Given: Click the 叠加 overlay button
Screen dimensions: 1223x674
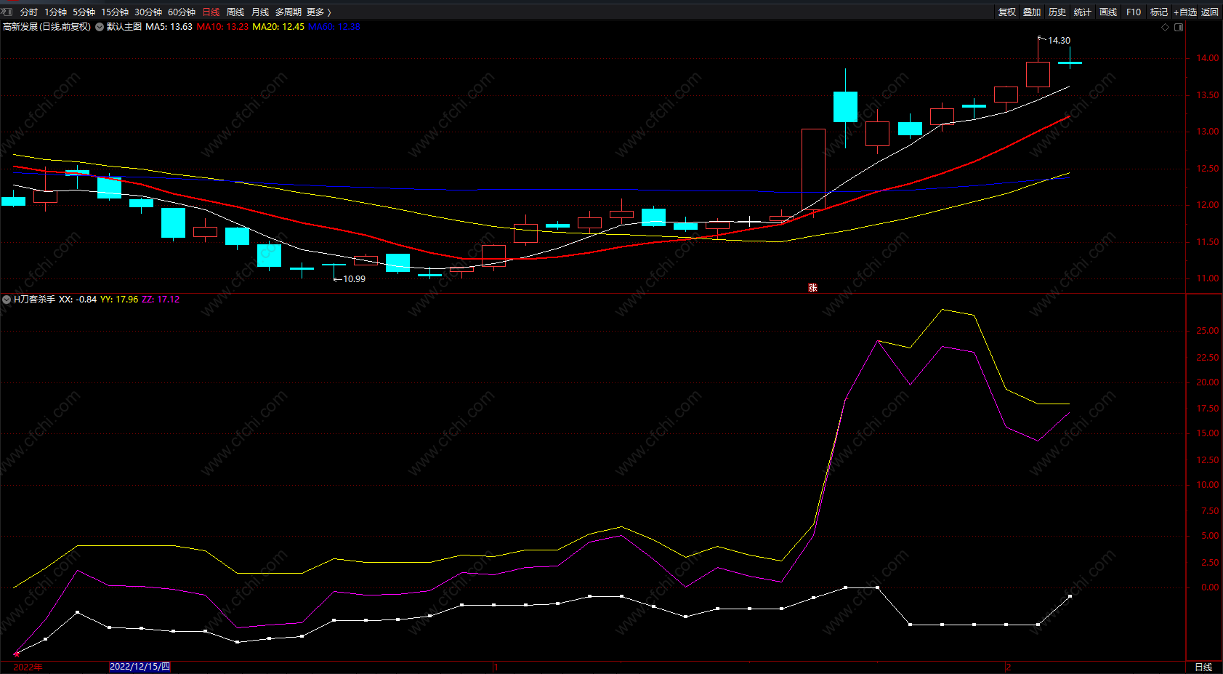Looking at the screenshot, I should (x=1032, y=12).
